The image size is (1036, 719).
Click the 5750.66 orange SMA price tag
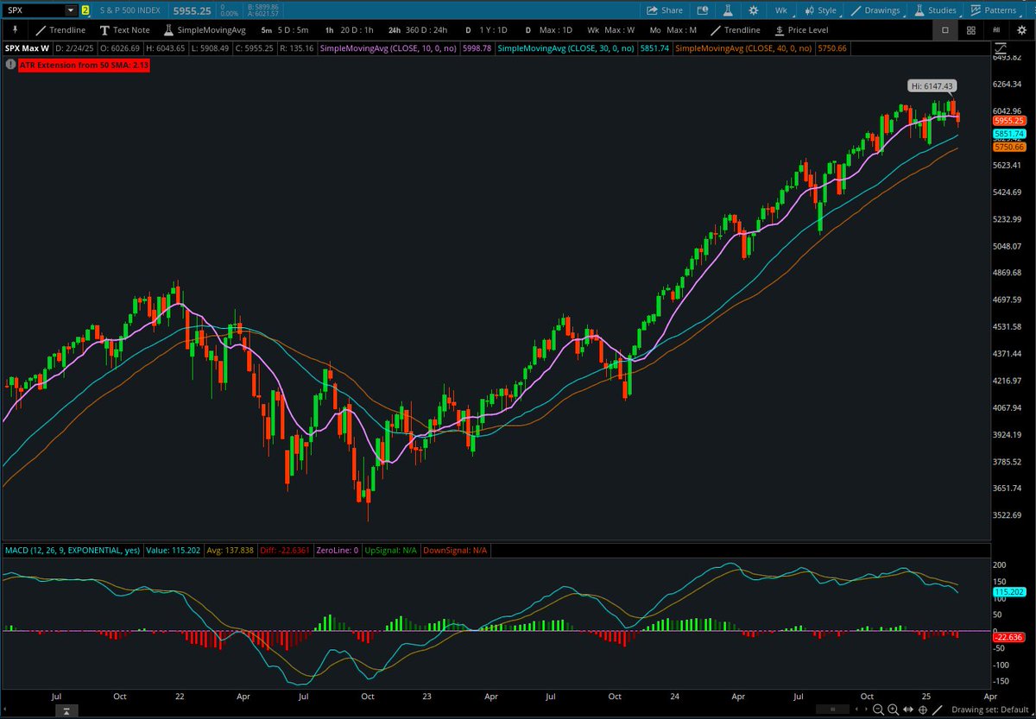point(1008,148)
